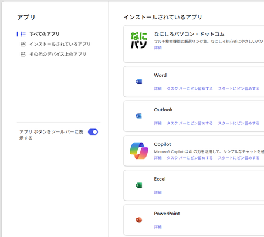Viewport: 264px width, 237px height.
Task: Click Copilot description text
Action: pyautogui.click(x=209, y=151)
